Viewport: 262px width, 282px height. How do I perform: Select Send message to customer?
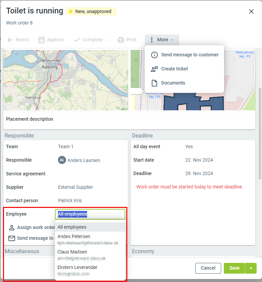(190, 55)
